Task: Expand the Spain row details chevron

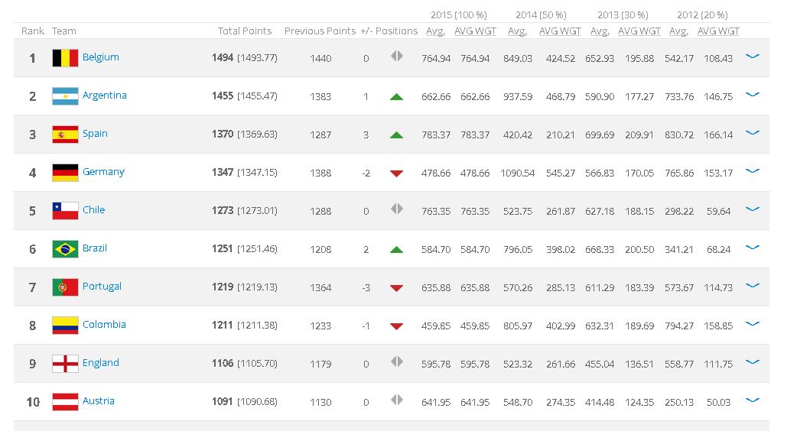Action: 752,133
